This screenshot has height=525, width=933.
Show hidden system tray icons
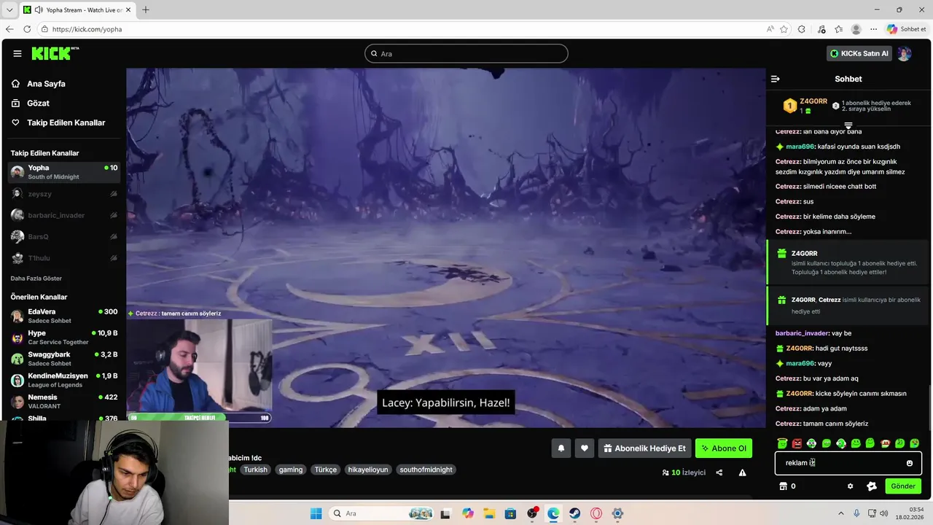coord(840,513)
